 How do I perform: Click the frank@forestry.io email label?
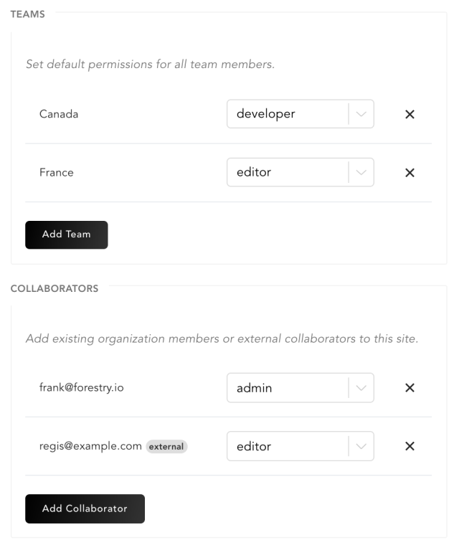click(82, 388)
